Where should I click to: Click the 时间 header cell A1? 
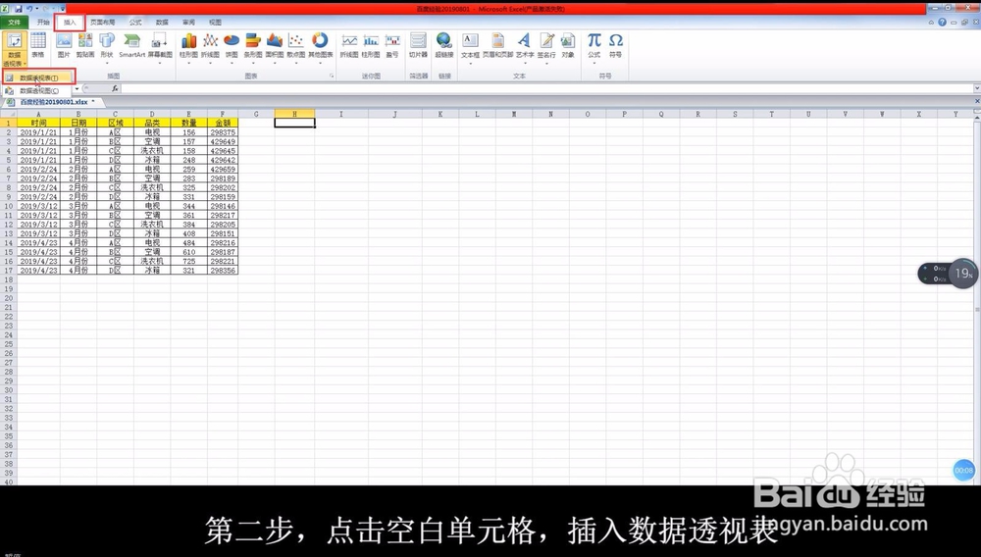click(x=38, y=124)
